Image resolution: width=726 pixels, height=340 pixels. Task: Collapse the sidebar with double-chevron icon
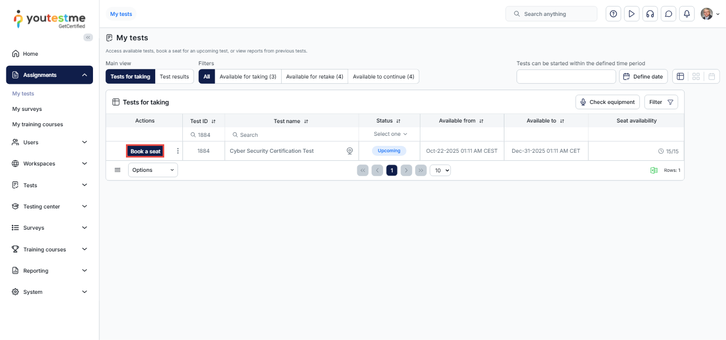(x=88, y=37)
